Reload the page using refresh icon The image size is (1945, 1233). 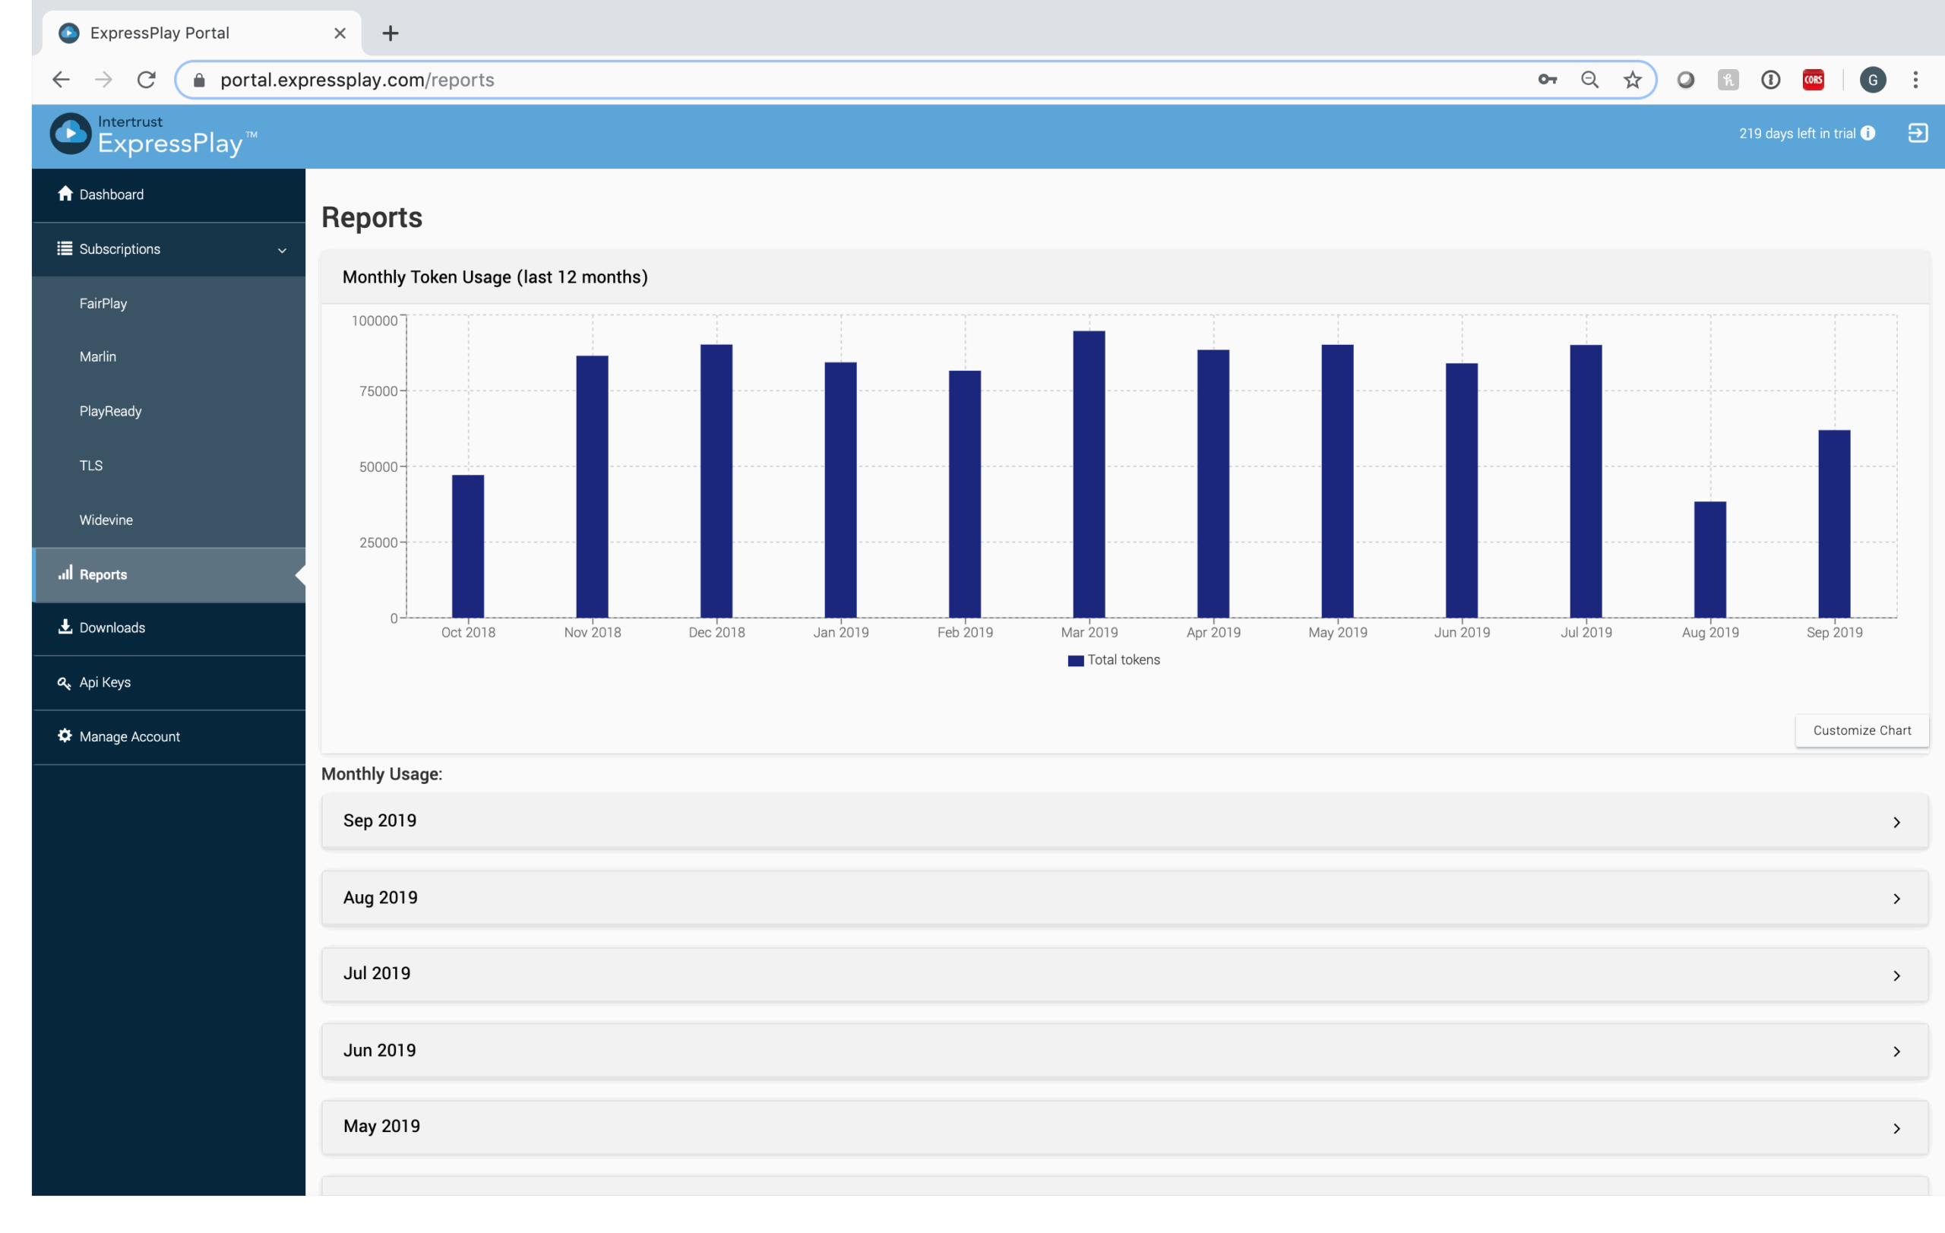146,80
